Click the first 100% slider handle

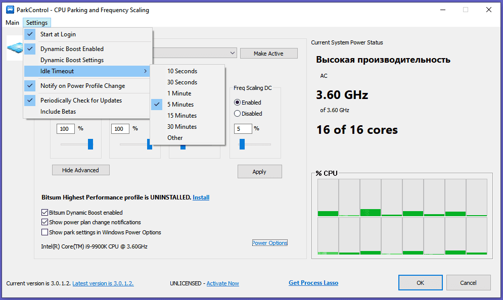(90, 144)
